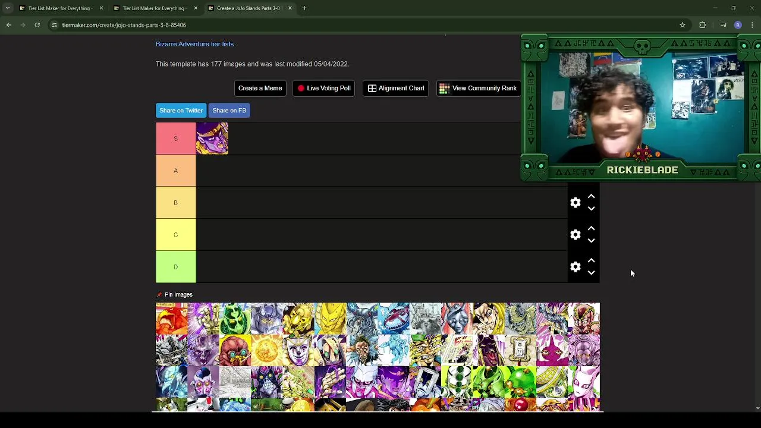Select the grey sketched ship image
Screen dimensions: 761x428
tap(425, 319)
